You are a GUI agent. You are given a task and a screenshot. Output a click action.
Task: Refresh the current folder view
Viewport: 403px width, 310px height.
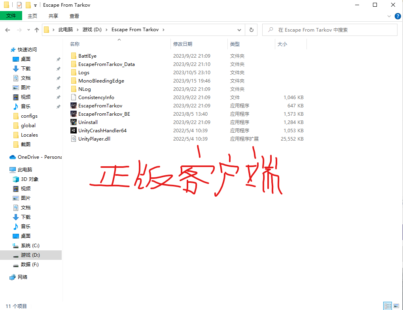(252, 30)
